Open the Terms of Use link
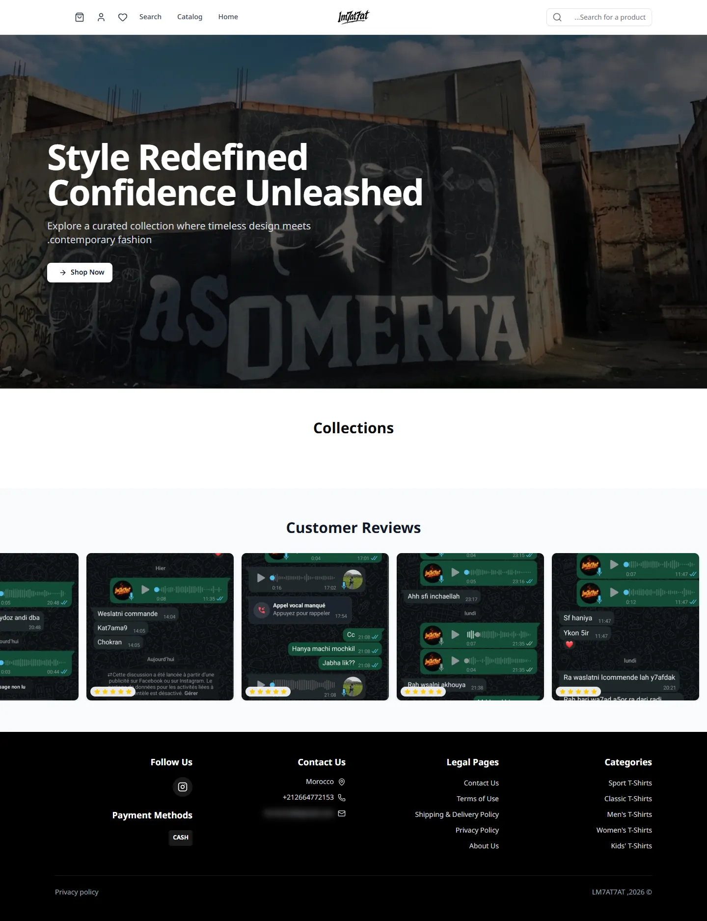707x921 pixels. click(x=478, y=799)
